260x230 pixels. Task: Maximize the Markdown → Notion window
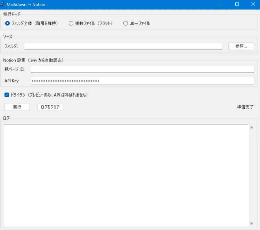[x=237, y=4]
